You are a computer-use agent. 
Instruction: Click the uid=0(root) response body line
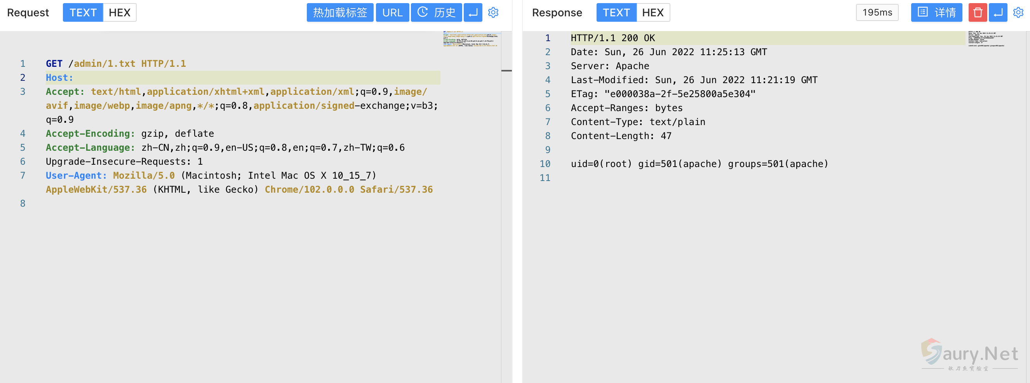699,164
